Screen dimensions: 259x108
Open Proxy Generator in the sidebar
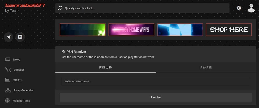click(24, 90)
